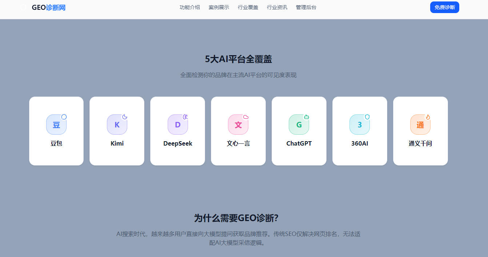Click the Kimi K icon
The image size is (488, 257).
pyautogui.click(x=117, y=125)
